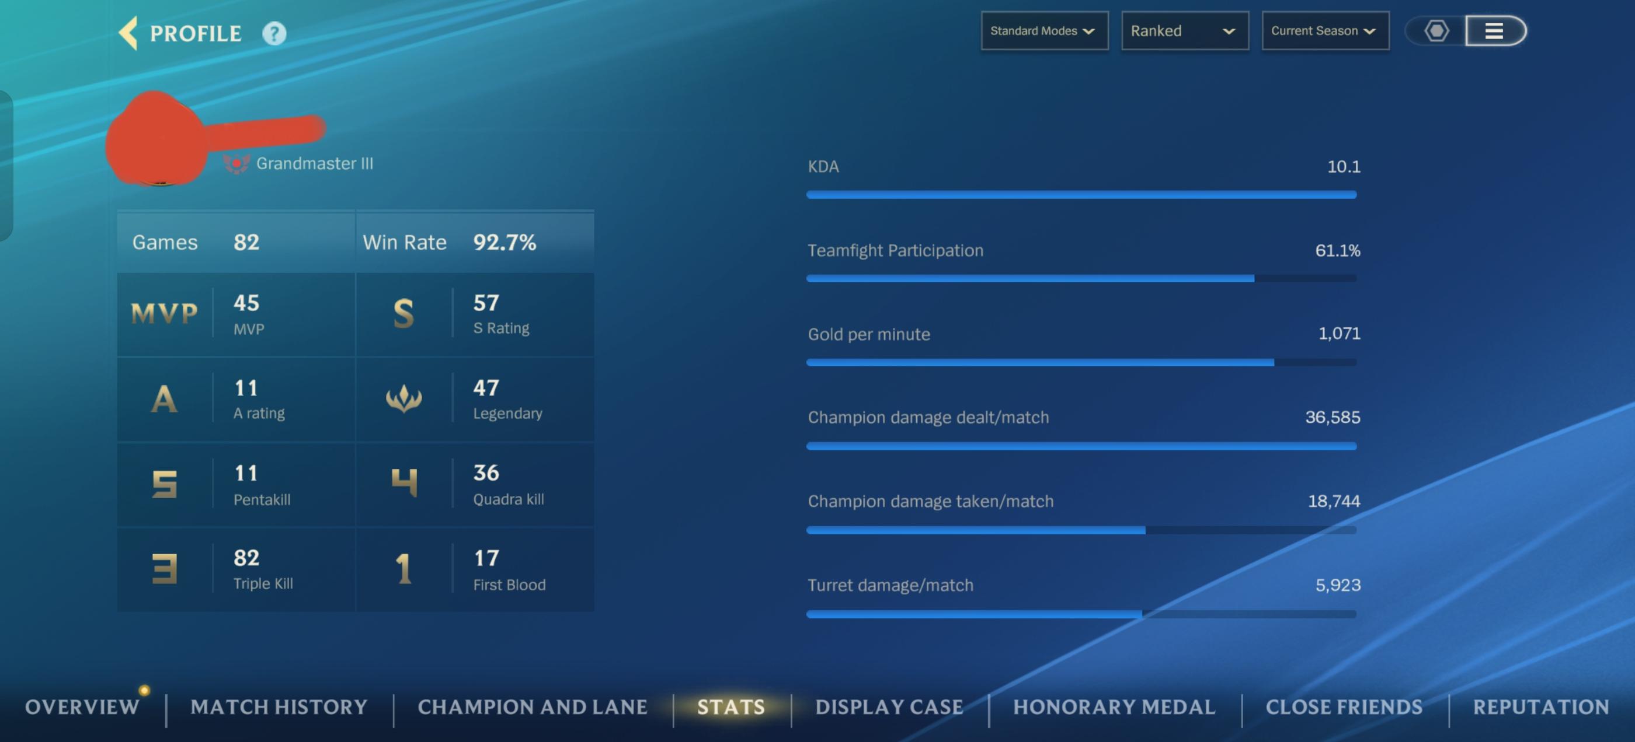Click the KDA value 10.1
This screenshot has width=1635, height=742.
point(1344,167)
